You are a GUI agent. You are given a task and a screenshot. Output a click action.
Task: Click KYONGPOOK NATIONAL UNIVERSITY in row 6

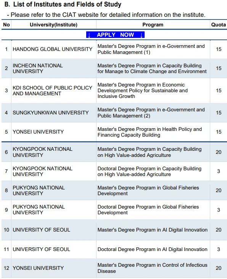tap(43, 152)
